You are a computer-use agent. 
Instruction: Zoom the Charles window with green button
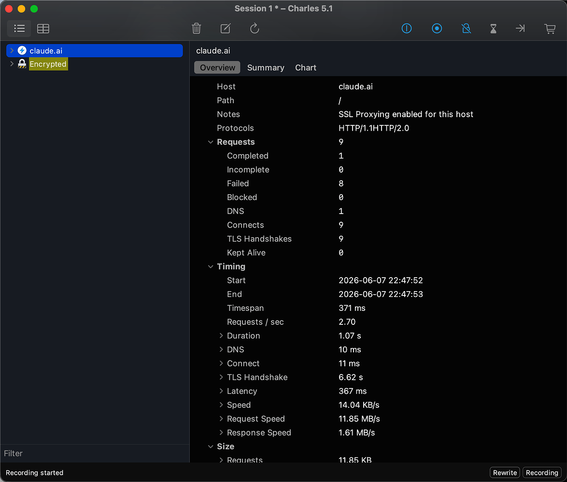(x=34, y=9)
